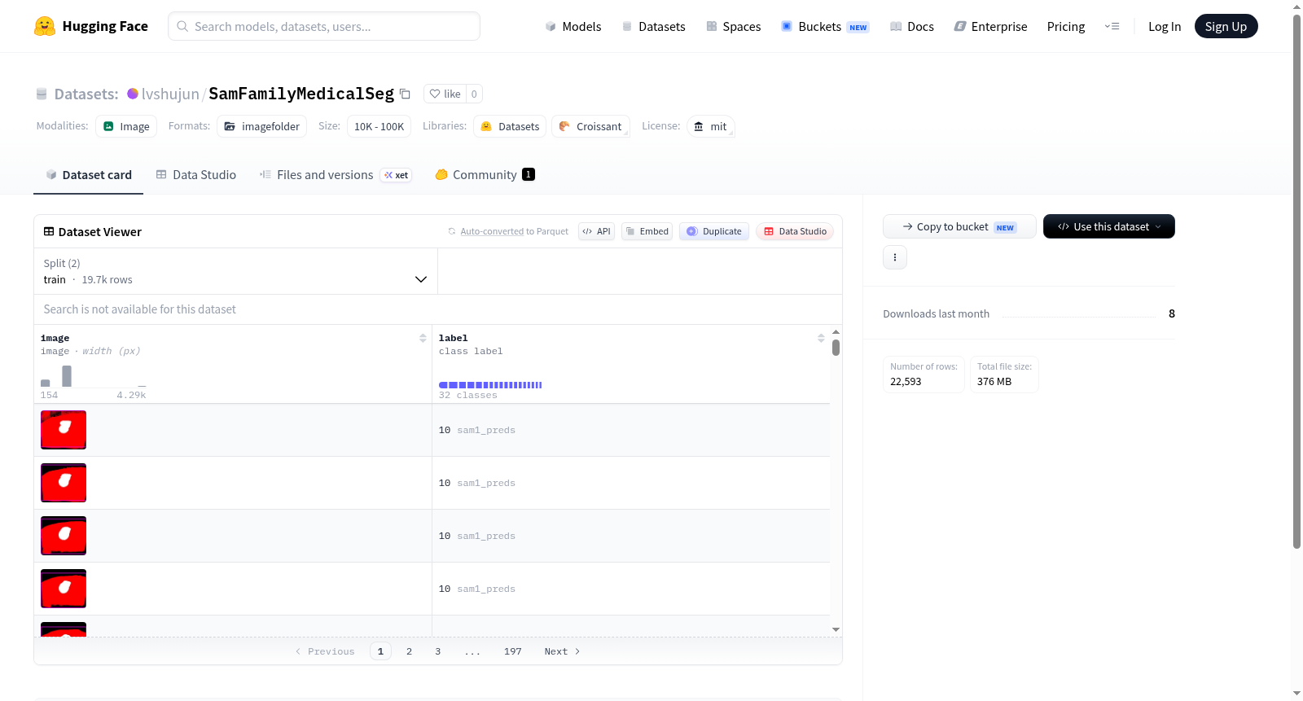Click the Datasets library tag

point(510,126)
